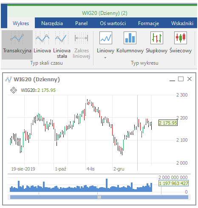Open the Panel ribbon tab
Viewport: 198px width, 208px height.
click(81, 23)
